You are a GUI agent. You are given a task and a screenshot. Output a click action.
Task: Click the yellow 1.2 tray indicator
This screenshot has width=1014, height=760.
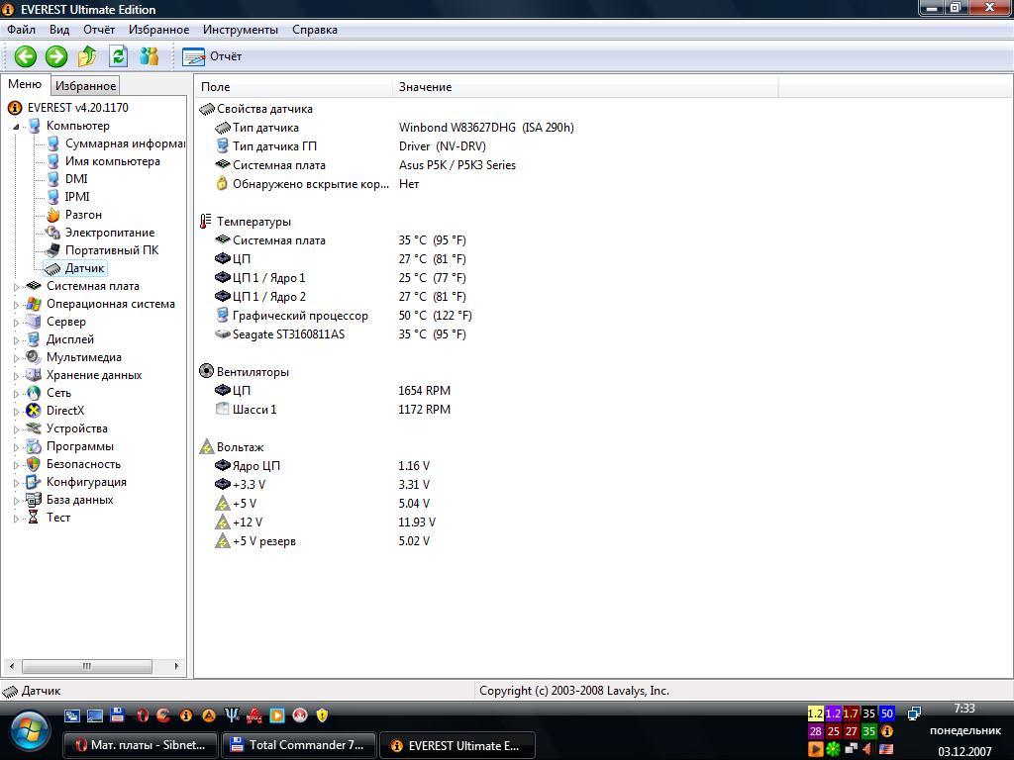click(x=816, y=713)
